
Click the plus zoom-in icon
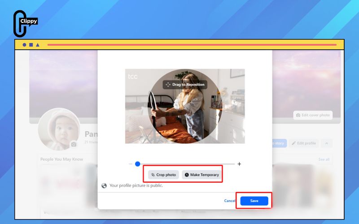click(239, 164)
